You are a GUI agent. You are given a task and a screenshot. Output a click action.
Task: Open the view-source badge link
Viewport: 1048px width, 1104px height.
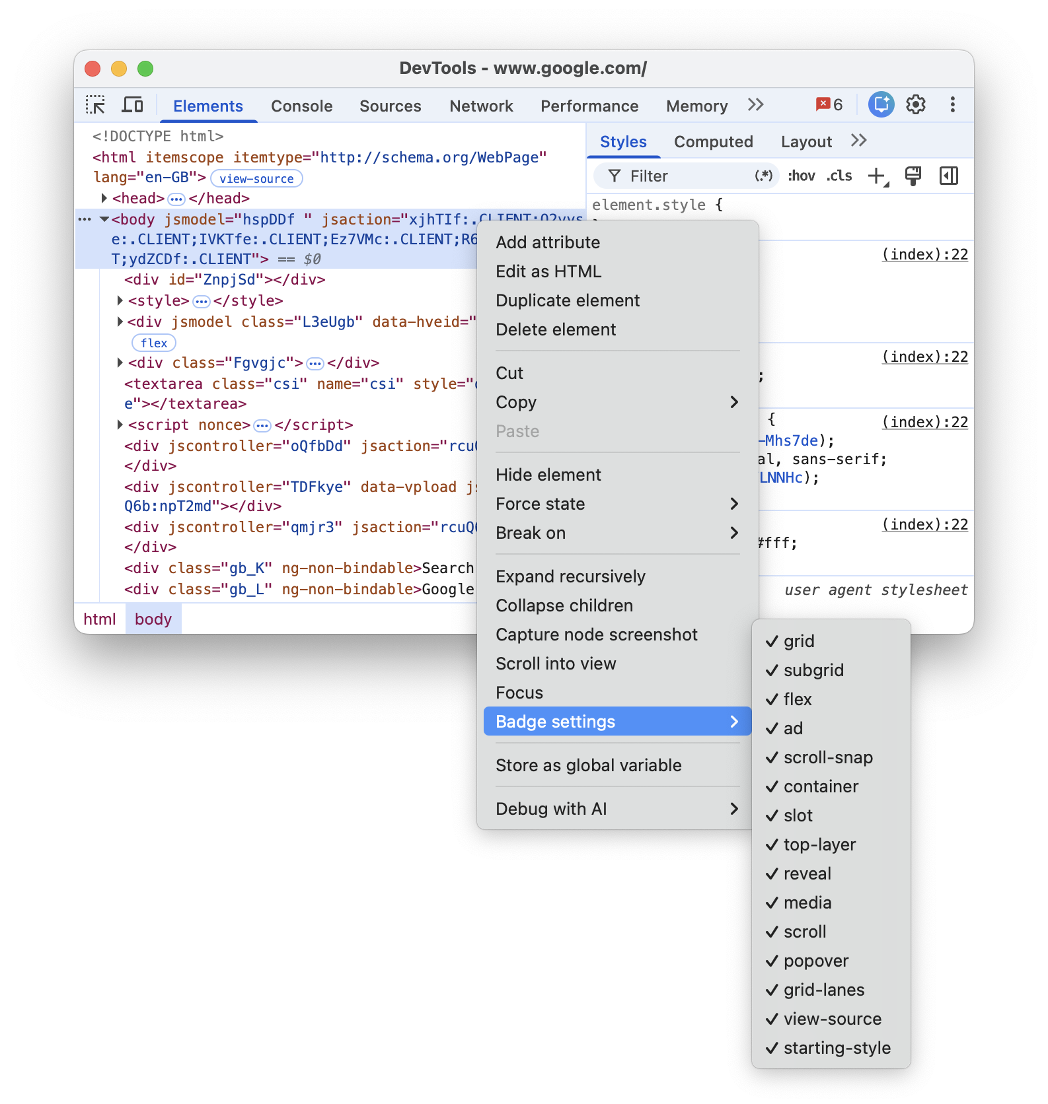pyautogui.click(x=256, y=178)
